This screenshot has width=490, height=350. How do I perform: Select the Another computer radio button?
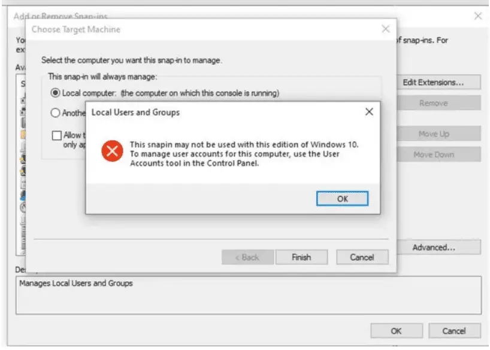point(55,112)
